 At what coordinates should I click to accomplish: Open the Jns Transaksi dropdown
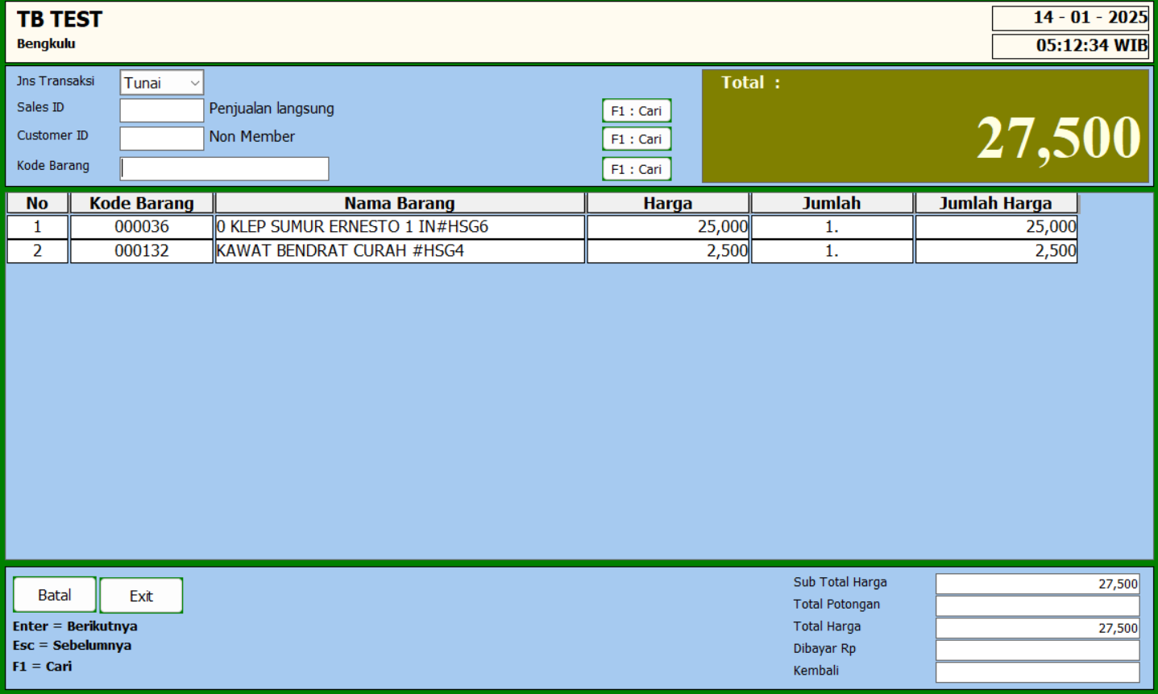(x=161, y=83)
